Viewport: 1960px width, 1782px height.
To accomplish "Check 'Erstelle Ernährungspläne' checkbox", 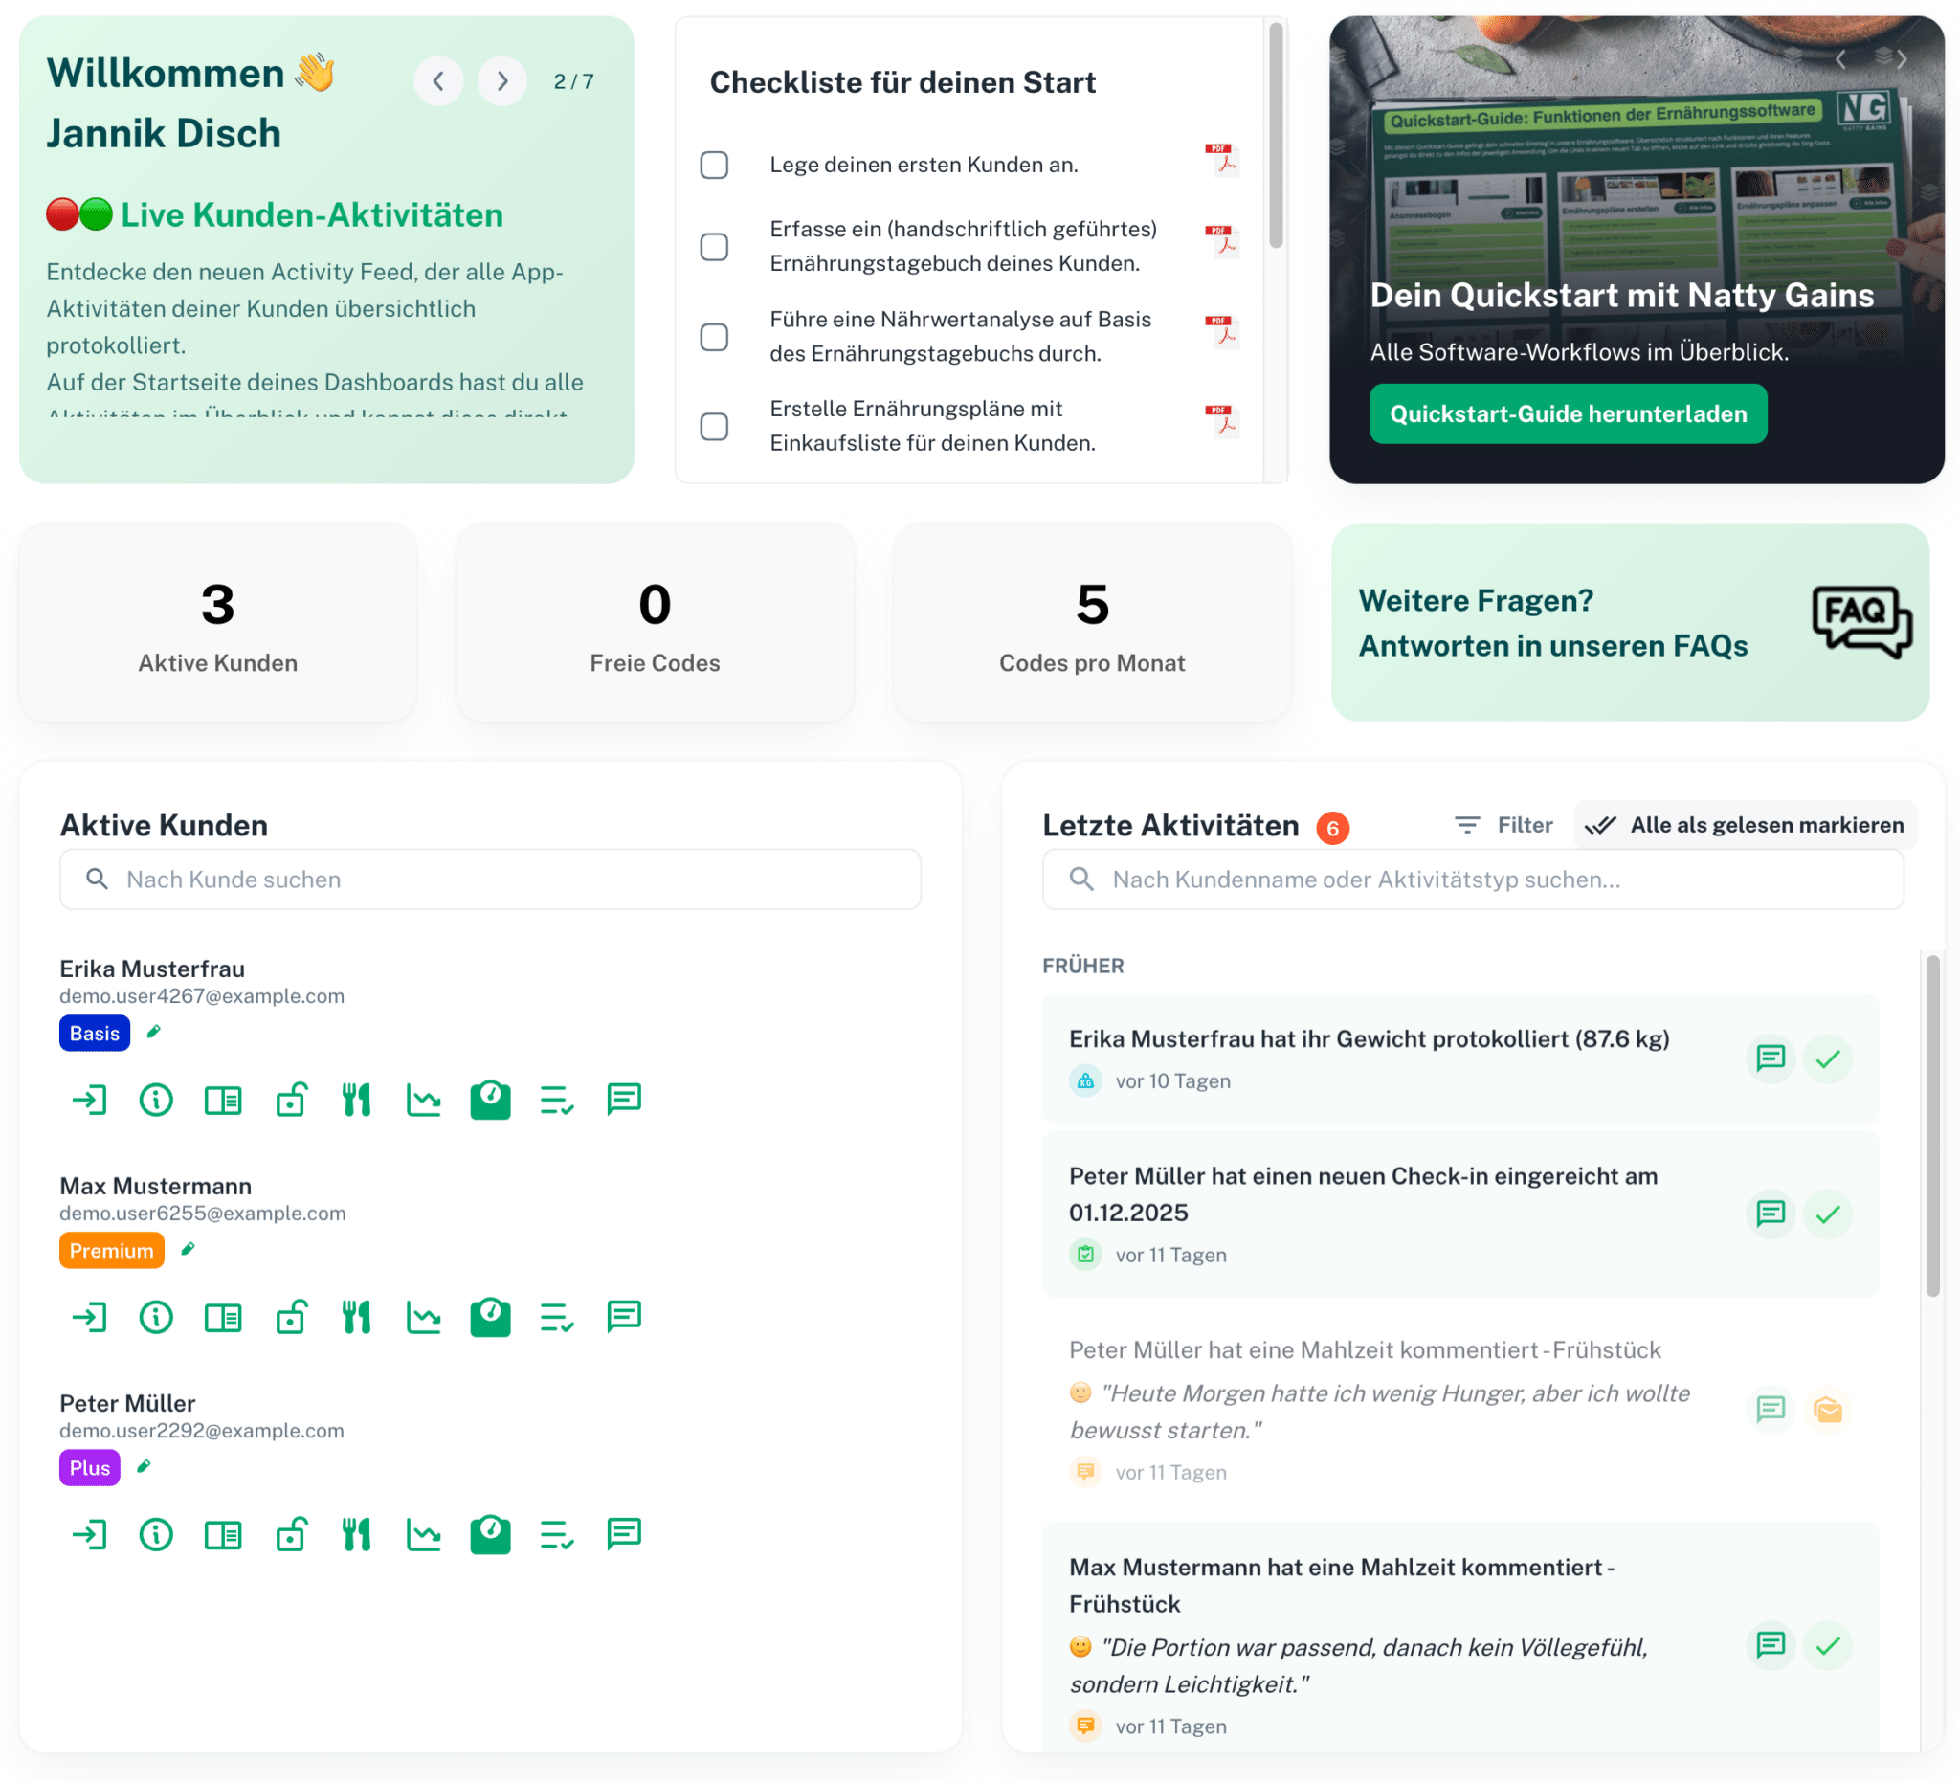I will click(x=715, y=427).
